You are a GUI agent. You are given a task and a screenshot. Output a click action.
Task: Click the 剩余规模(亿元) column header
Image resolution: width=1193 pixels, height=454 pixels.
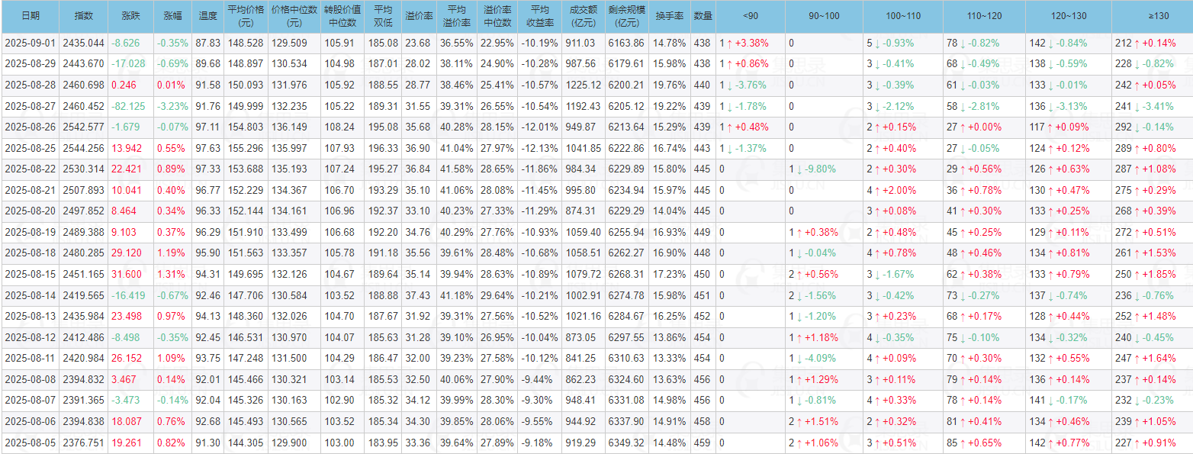coord(626,15)
